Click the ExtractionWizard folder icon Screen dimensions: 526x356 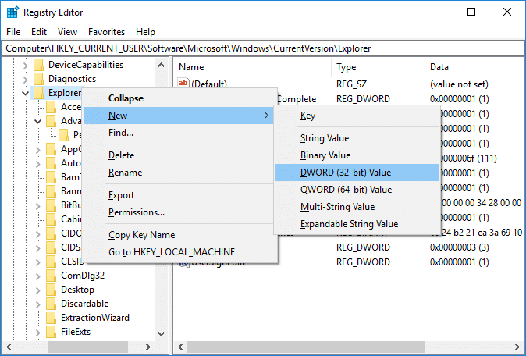[x=51, y=318]
